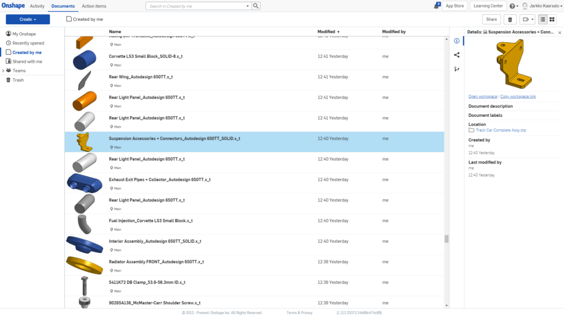Click the Rear Wing thumbnail
Screen dimensions: 564x317
(x=84, y=80)
